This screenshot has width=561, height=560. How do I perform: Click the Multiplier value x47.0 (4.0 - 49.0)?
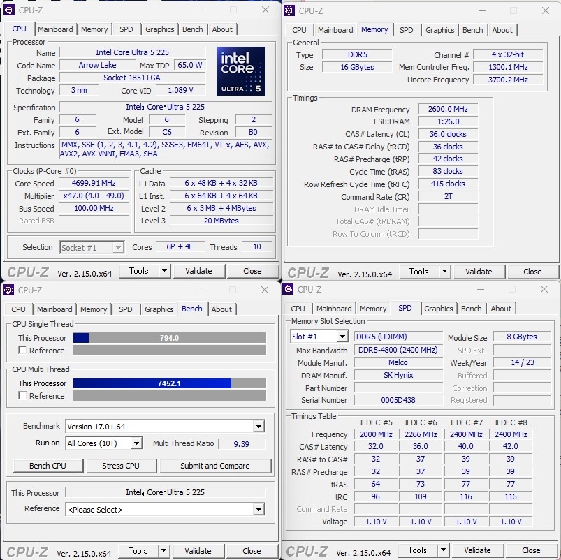coord(94,196)
